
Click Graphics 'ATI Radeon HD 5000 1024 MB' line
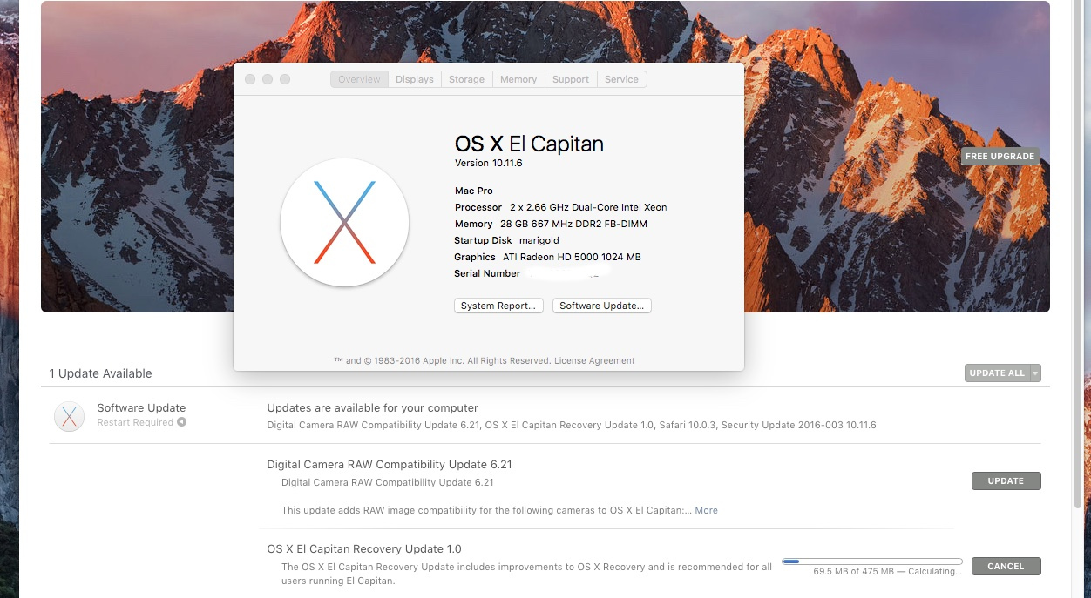tap(547, 257)
